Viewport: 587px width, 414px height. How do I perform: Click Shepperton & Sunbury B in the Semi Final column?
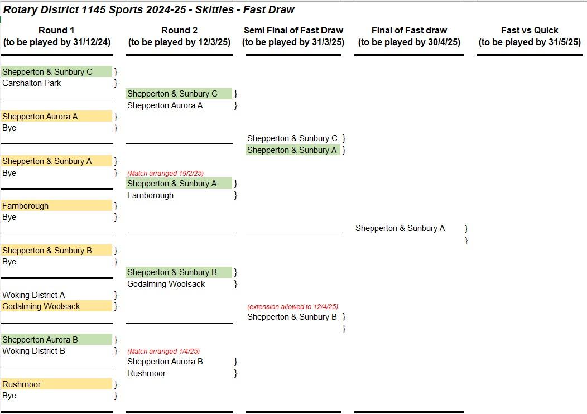coord(292,317)
